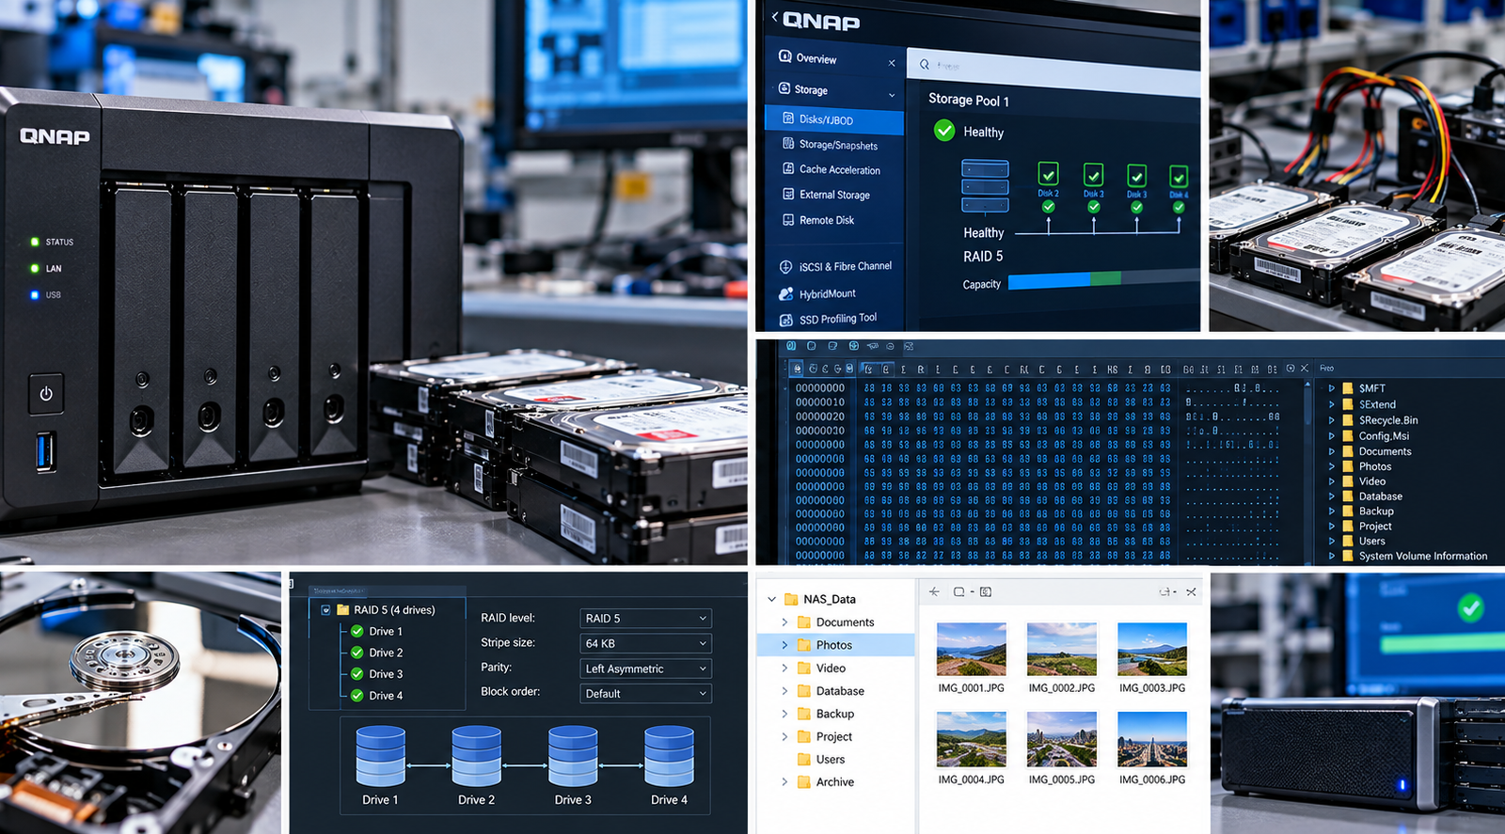Select System Volume Information in hex viewer tree
Screen dimensions: 1505x834
pos(1423,557)
